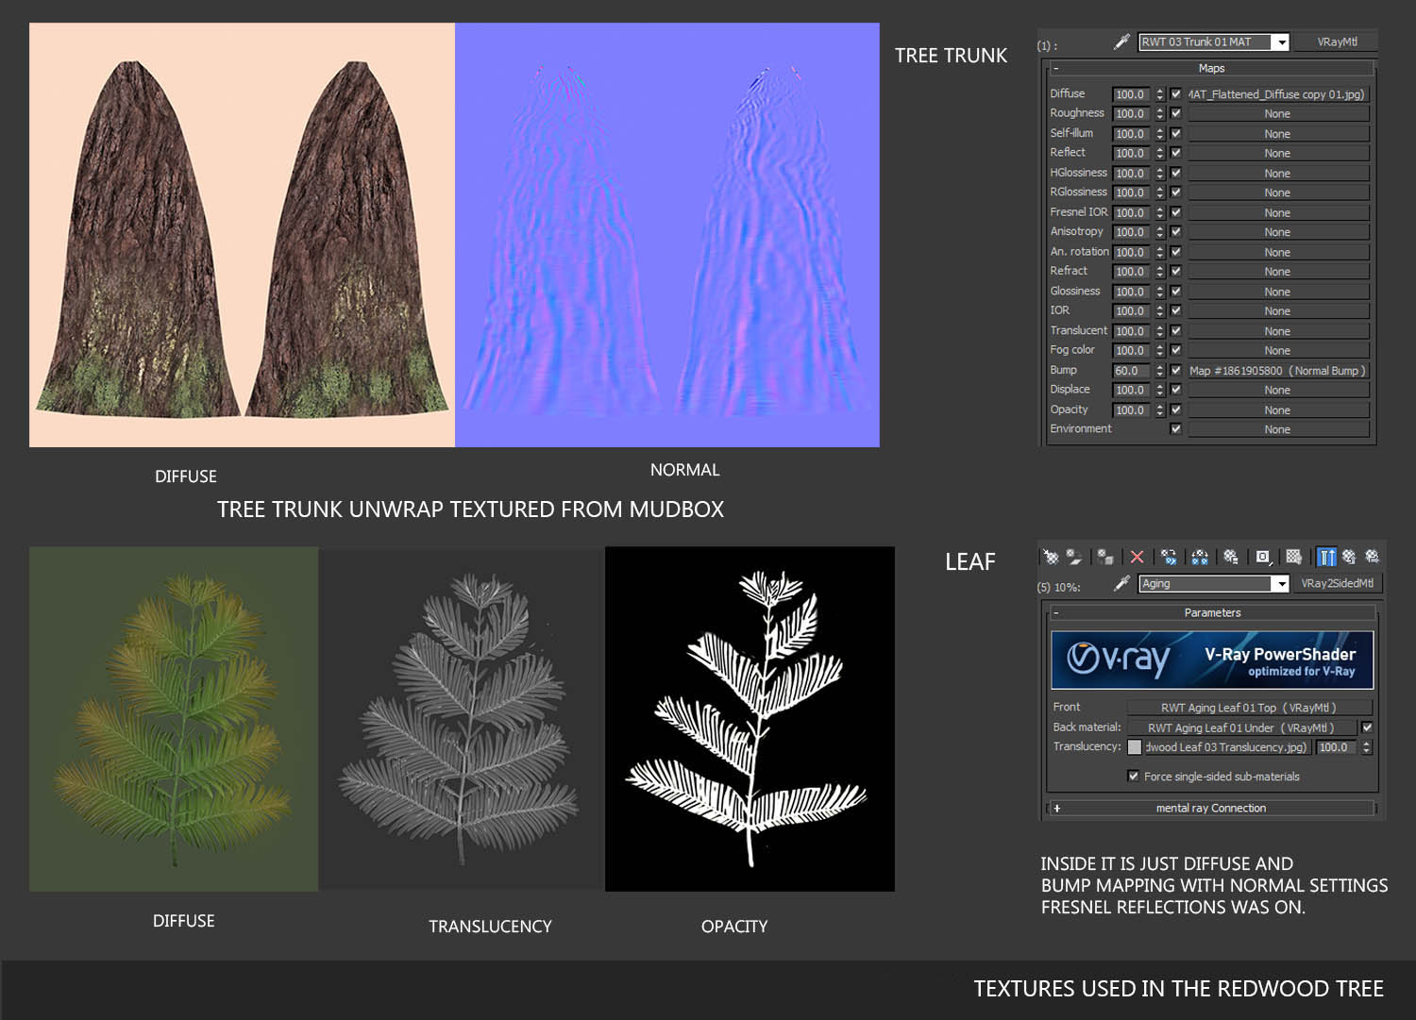
Task: Click the tree trunk diffuse texture image
Action: (x=242, y=235)
